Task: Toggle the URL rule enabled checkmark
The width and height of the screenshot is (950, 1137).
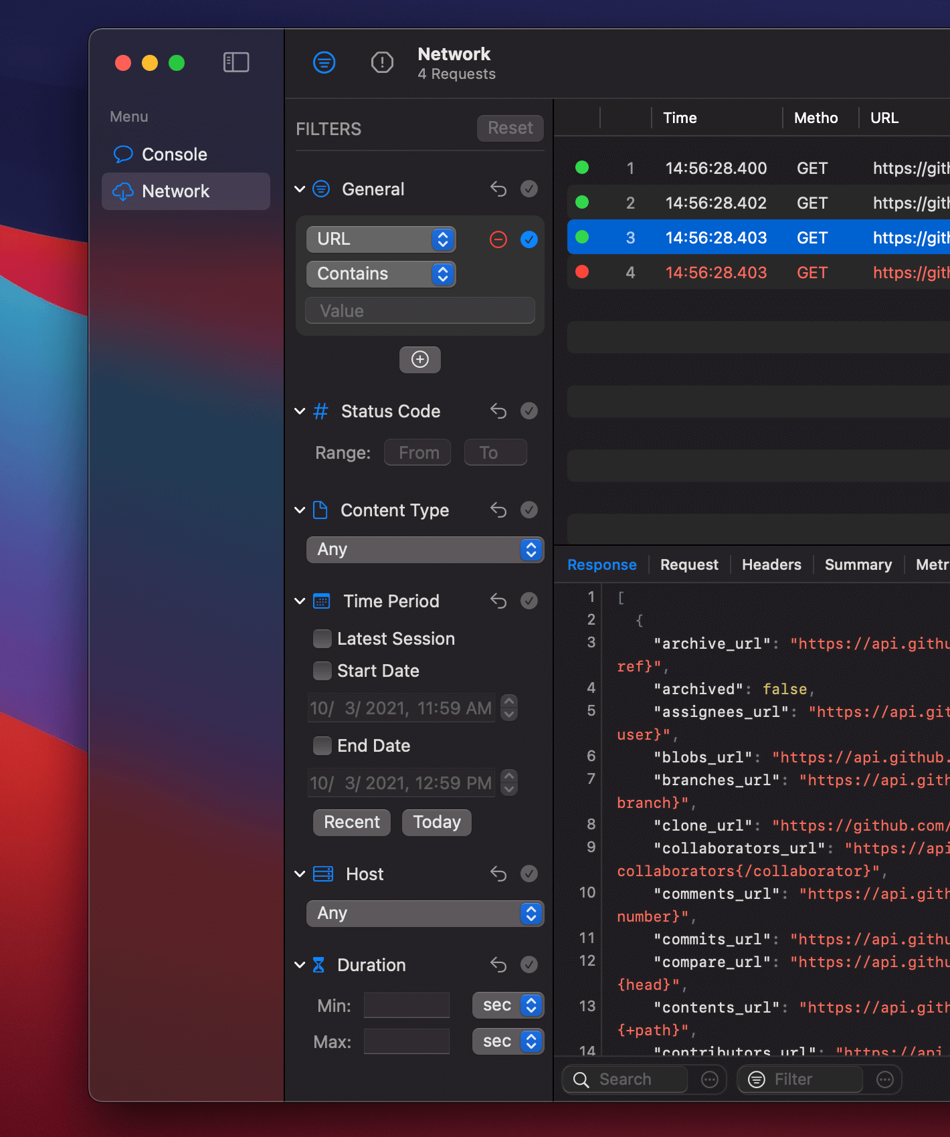Action: (529, 239)
